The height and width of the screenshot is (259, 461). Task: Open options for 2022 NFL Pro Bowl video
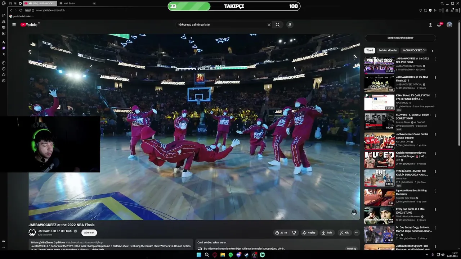[x=435, y=59]
